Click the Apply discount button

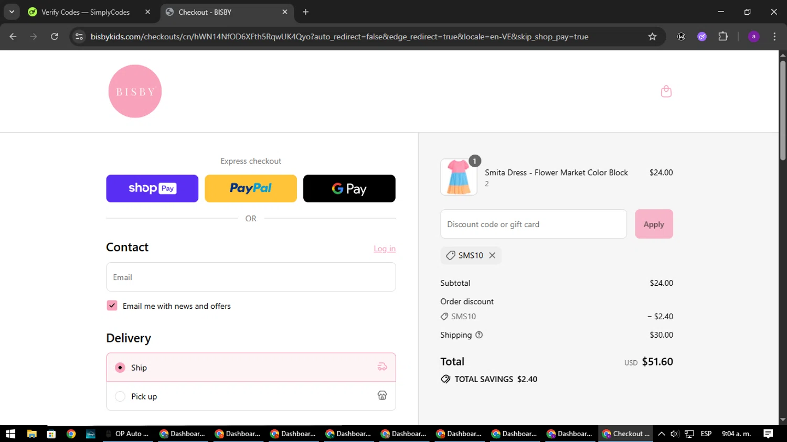[x=654, y=224]
